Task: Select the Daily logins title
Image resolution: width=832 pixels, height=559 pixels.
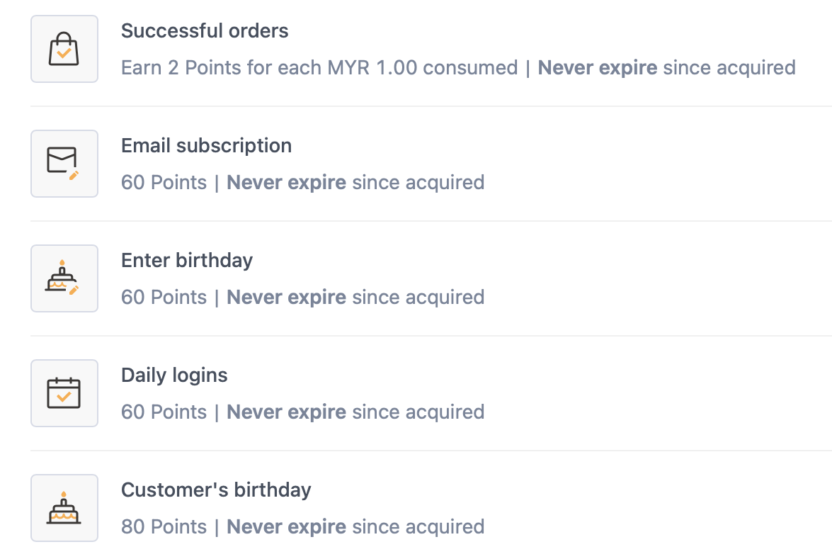Action: tap(174, 376)
